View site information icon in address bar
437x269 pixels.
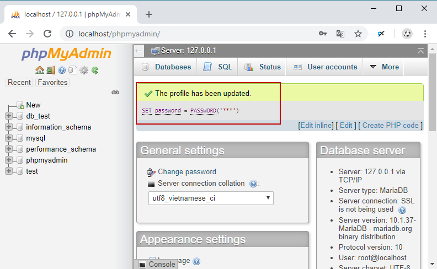[x=70, y=34]
